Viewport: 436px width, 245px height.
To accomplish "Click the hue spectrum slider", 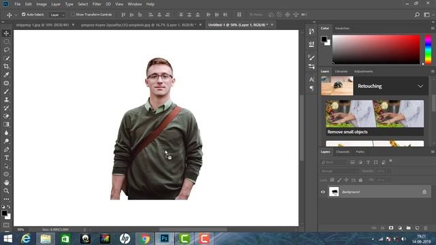I will 429,50.
